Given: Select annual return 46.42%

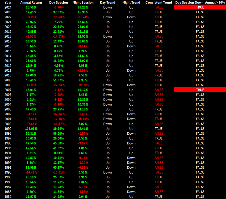Looking at the screenshot, I should pos(31,27).
